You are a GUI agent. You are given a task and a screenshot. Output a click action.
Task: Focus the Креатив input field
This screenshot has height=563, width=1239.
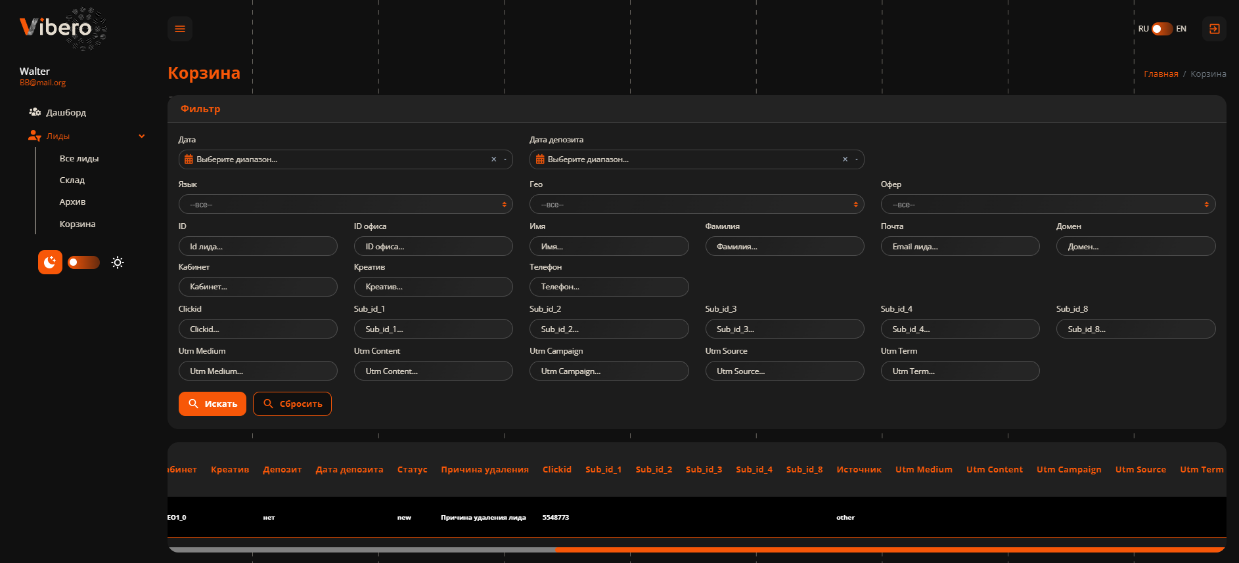pos(434,287)
